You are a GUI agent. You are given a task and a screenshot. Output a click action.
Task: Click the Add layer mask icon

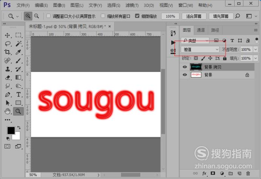point(213,173)
